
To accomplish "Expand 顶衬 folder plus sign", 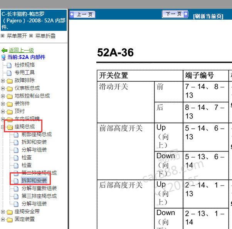I will [3, 111].
